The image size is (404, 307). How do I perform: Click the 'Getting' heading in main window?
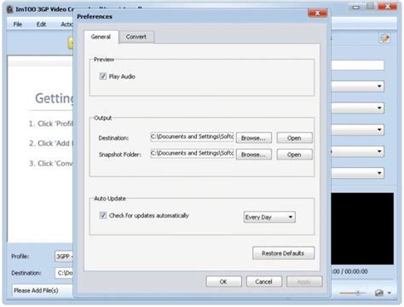54,98
